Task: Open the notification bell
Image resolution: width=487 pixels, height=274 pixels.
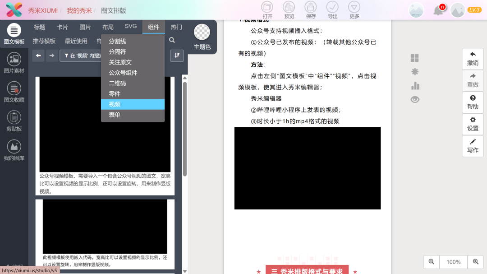Action: 439,10
